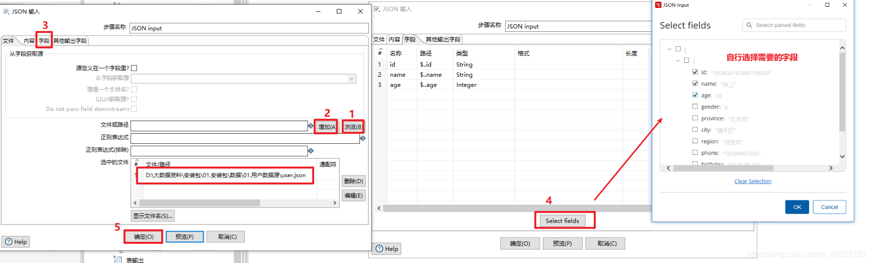Switch to 文件 tab in middle dialog
Screen dimensions: 870x263
click(x=379, y=40)
